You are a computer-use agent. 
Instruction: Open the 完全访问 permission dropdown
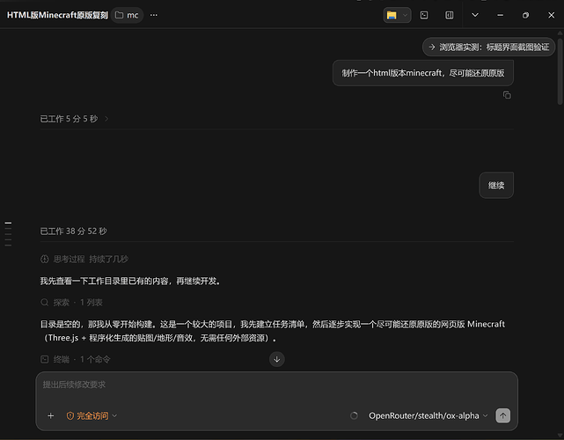(x=92, y=416)
